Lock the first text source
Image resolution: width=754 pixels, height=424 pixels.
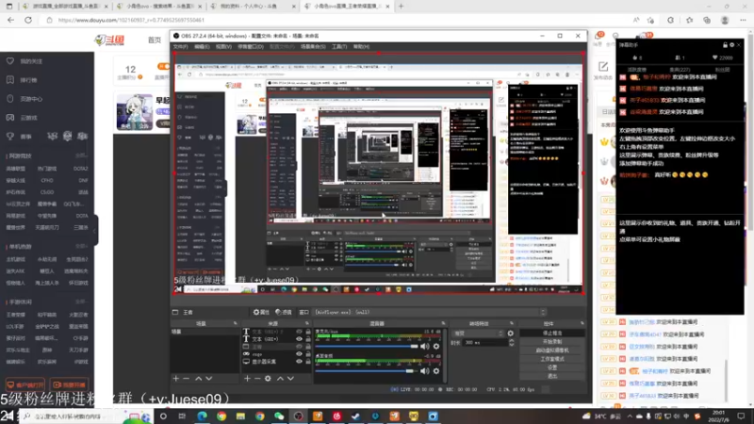click(308, 332)
